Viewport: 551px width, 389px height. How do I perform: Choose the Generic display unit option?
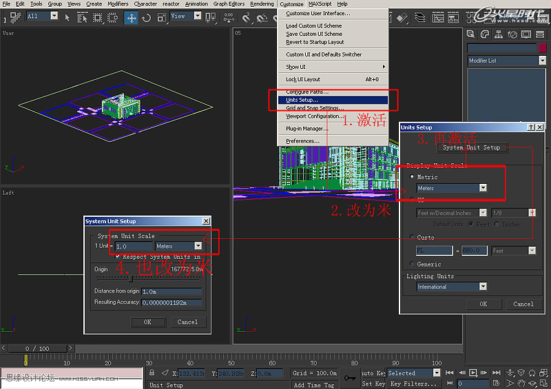(412, 264)
